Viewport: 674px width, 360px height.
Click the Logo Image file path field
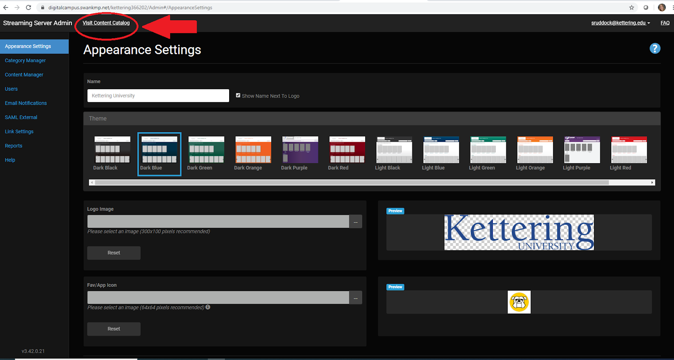(x=218, y=222)
